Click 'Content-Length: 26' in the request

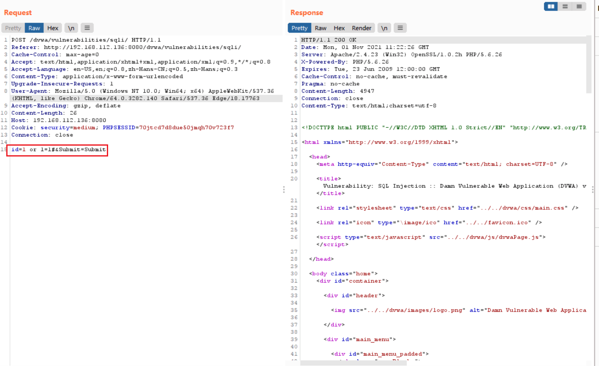click(44, 113)
